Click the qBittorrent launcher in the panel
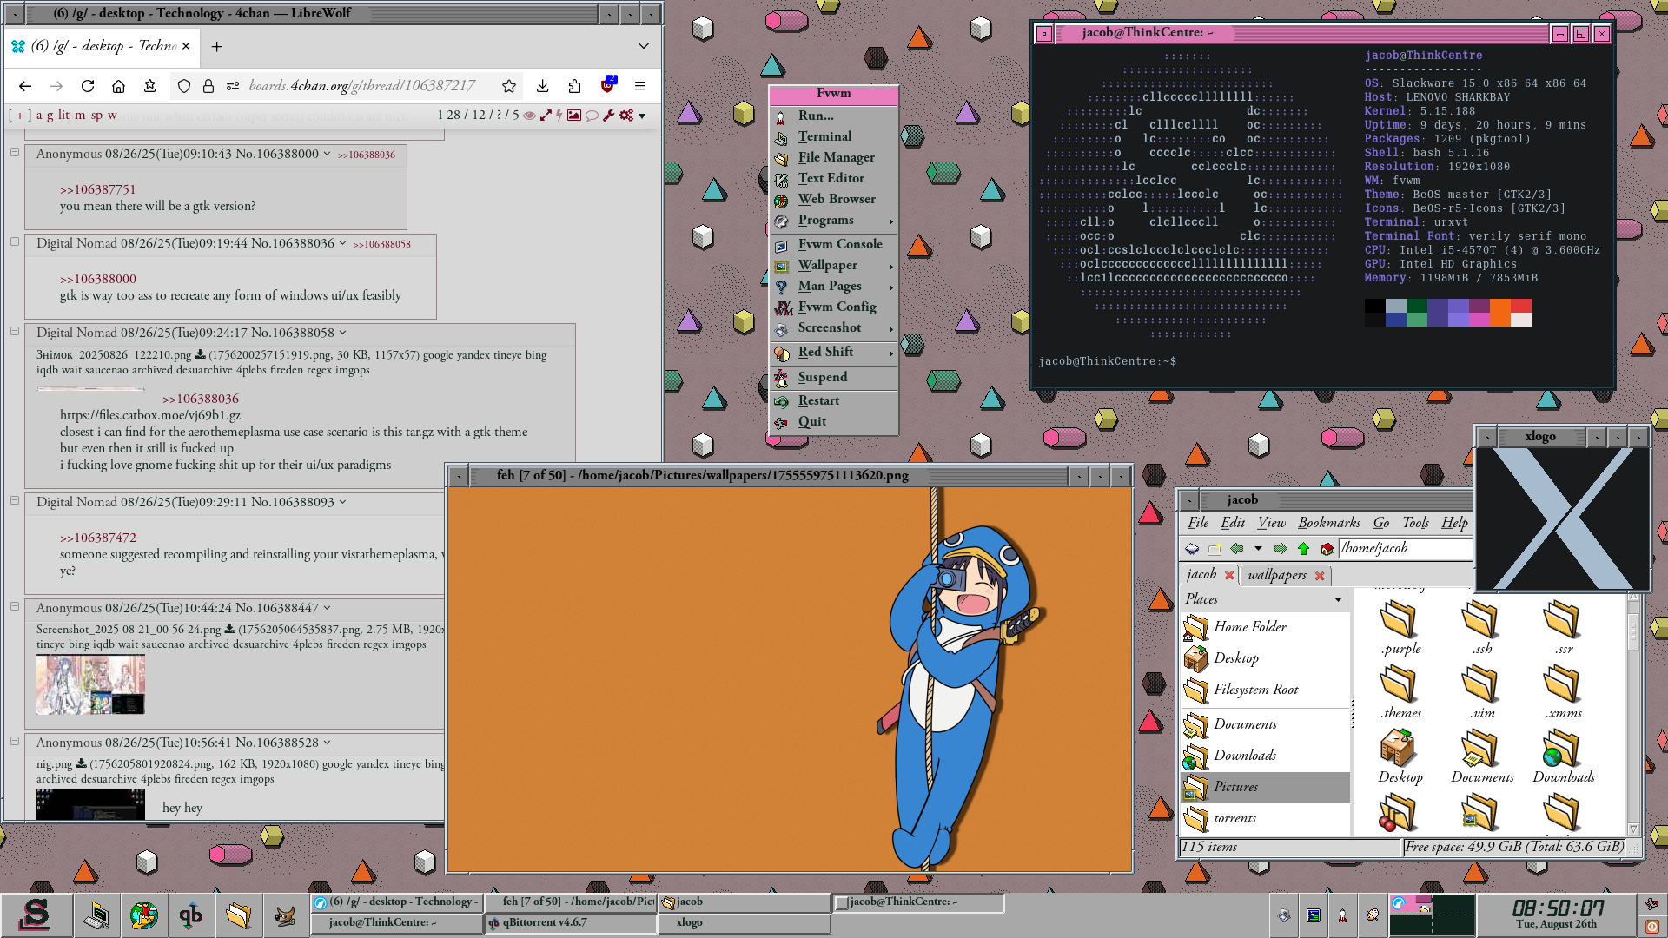The height and width of the screenshot is (938, 1668). [190, 915]
